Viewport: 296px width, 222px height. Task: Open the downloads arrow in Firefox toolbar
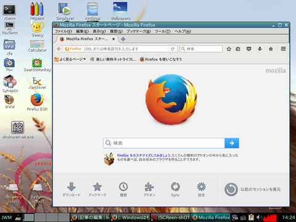[x=260, y=49]
